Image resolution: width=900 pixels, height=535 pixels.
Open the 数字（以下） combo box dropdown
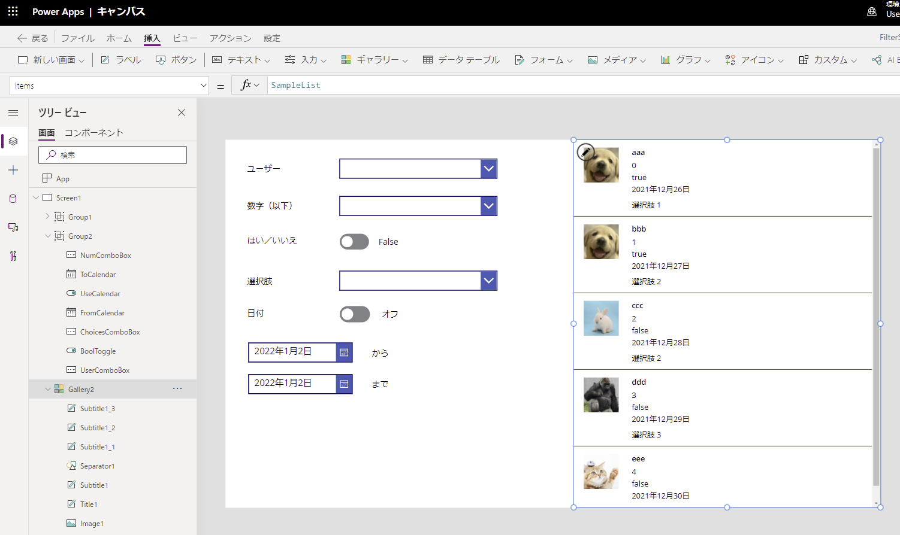(489, 206)
